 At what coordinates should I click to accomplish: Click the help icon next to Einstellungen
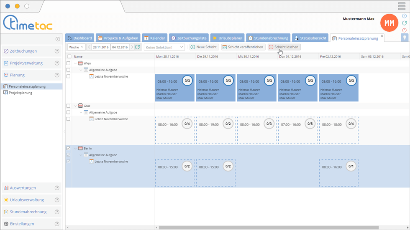click(57, 224)
